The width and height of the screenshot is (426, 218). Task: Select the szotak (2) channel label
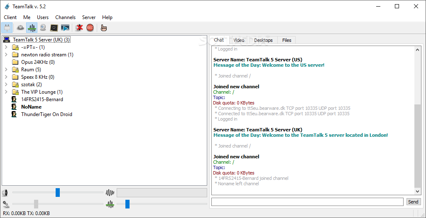tap(32, 85)
